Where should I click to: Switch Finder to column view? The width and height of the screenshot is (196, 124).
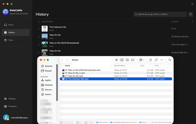pyautogui.click(x=127, y=60)
